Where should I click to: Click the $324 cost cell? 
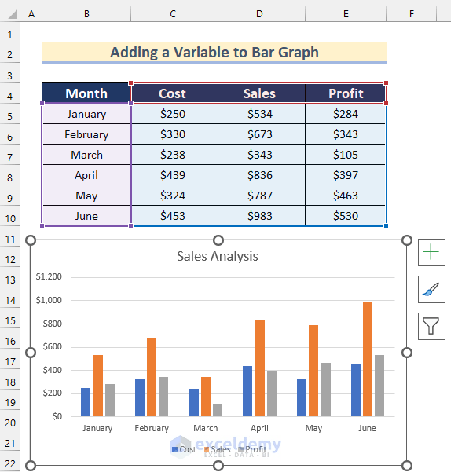[173, 196]
